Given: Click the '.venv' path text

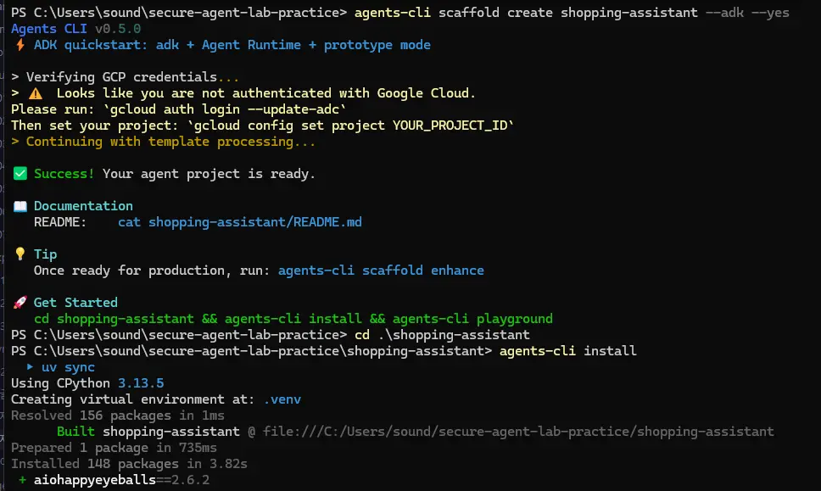Looking at the screenshot, I should pos(282,399).
